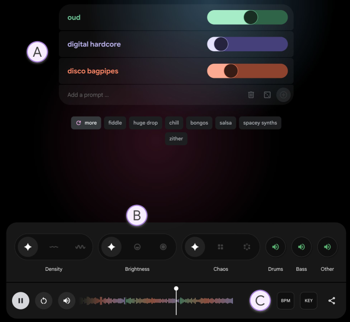Pause the music playback
Image resolution: width=350 pixels, height=322 pixels.
pyautogui.click(x=21, y=301)
